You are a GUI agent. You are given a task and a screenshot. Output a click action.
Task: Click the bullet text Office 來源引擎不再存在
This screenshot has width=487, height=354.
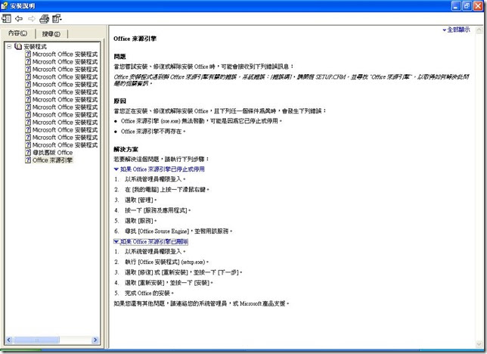pos(153,132)
